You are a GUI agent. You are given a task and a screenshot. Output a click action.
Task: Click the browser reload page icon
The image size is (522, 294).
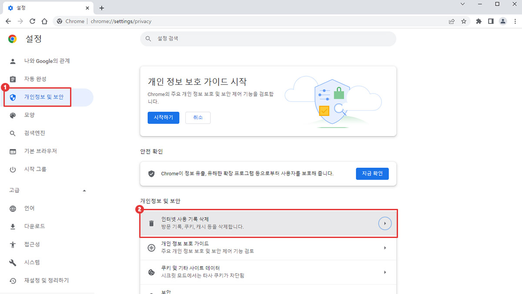tap(32, 21)
